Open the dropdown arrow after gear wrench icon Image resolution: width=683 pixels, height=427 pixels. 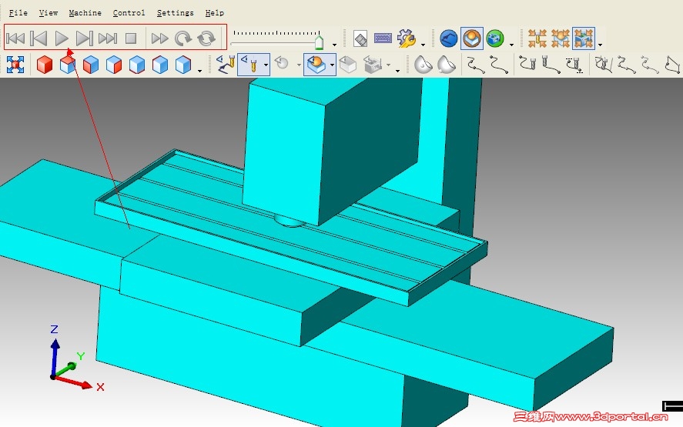click(423, 45)
